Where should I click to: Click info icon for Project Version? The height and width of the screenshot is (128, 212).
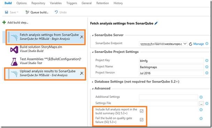[x=207, y=73]
